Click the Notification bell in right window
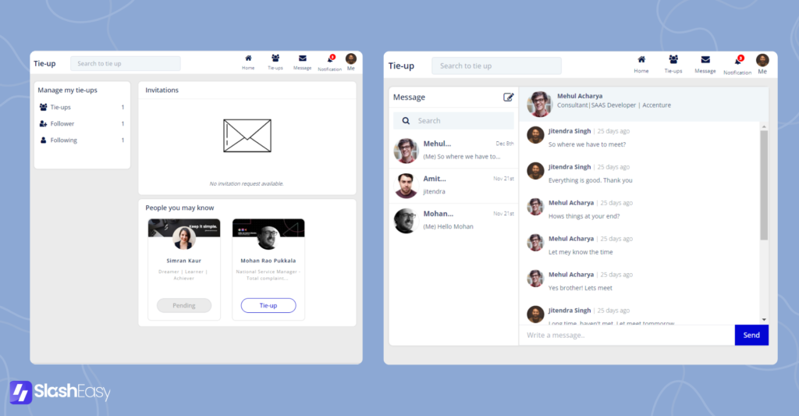 [737, 61]
